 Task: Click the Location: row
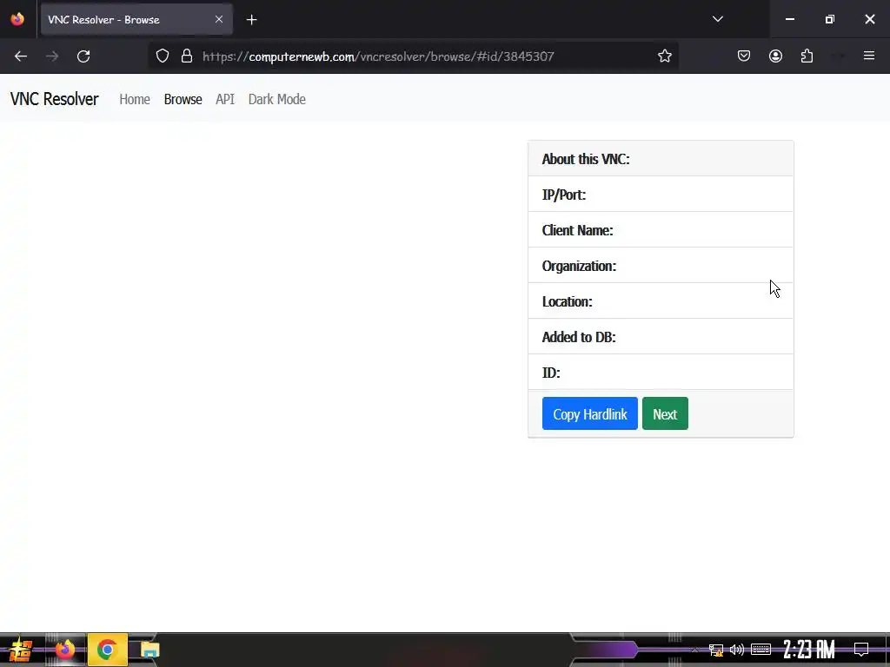click(661, 300)
